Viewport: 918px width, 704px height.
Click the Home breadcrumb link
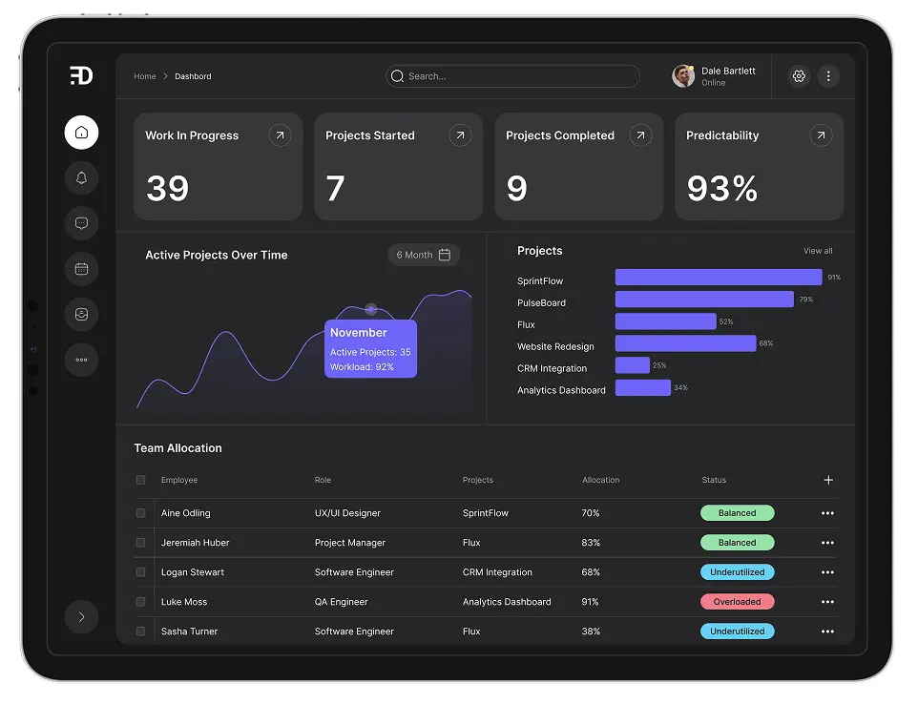[144, 76]
